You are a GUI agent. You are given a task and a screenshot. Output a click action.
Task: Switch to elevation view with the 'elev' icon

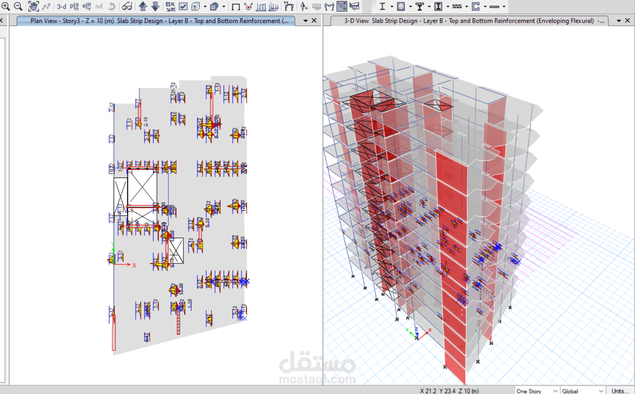[x=87, y=6]
